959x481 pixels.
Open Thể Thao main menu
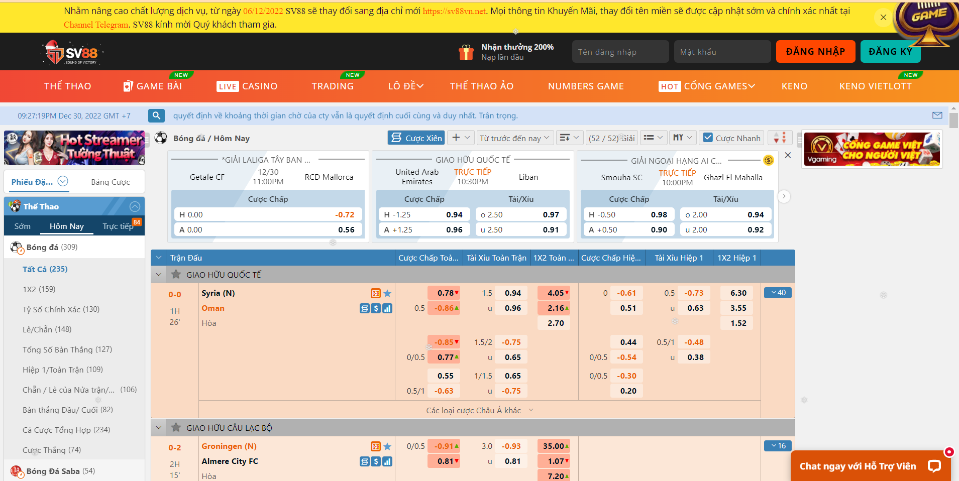click(67, 86)
